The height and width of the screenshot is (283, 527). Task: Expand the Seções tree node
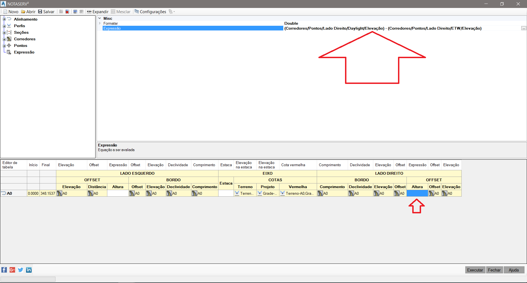coord(4,32)
